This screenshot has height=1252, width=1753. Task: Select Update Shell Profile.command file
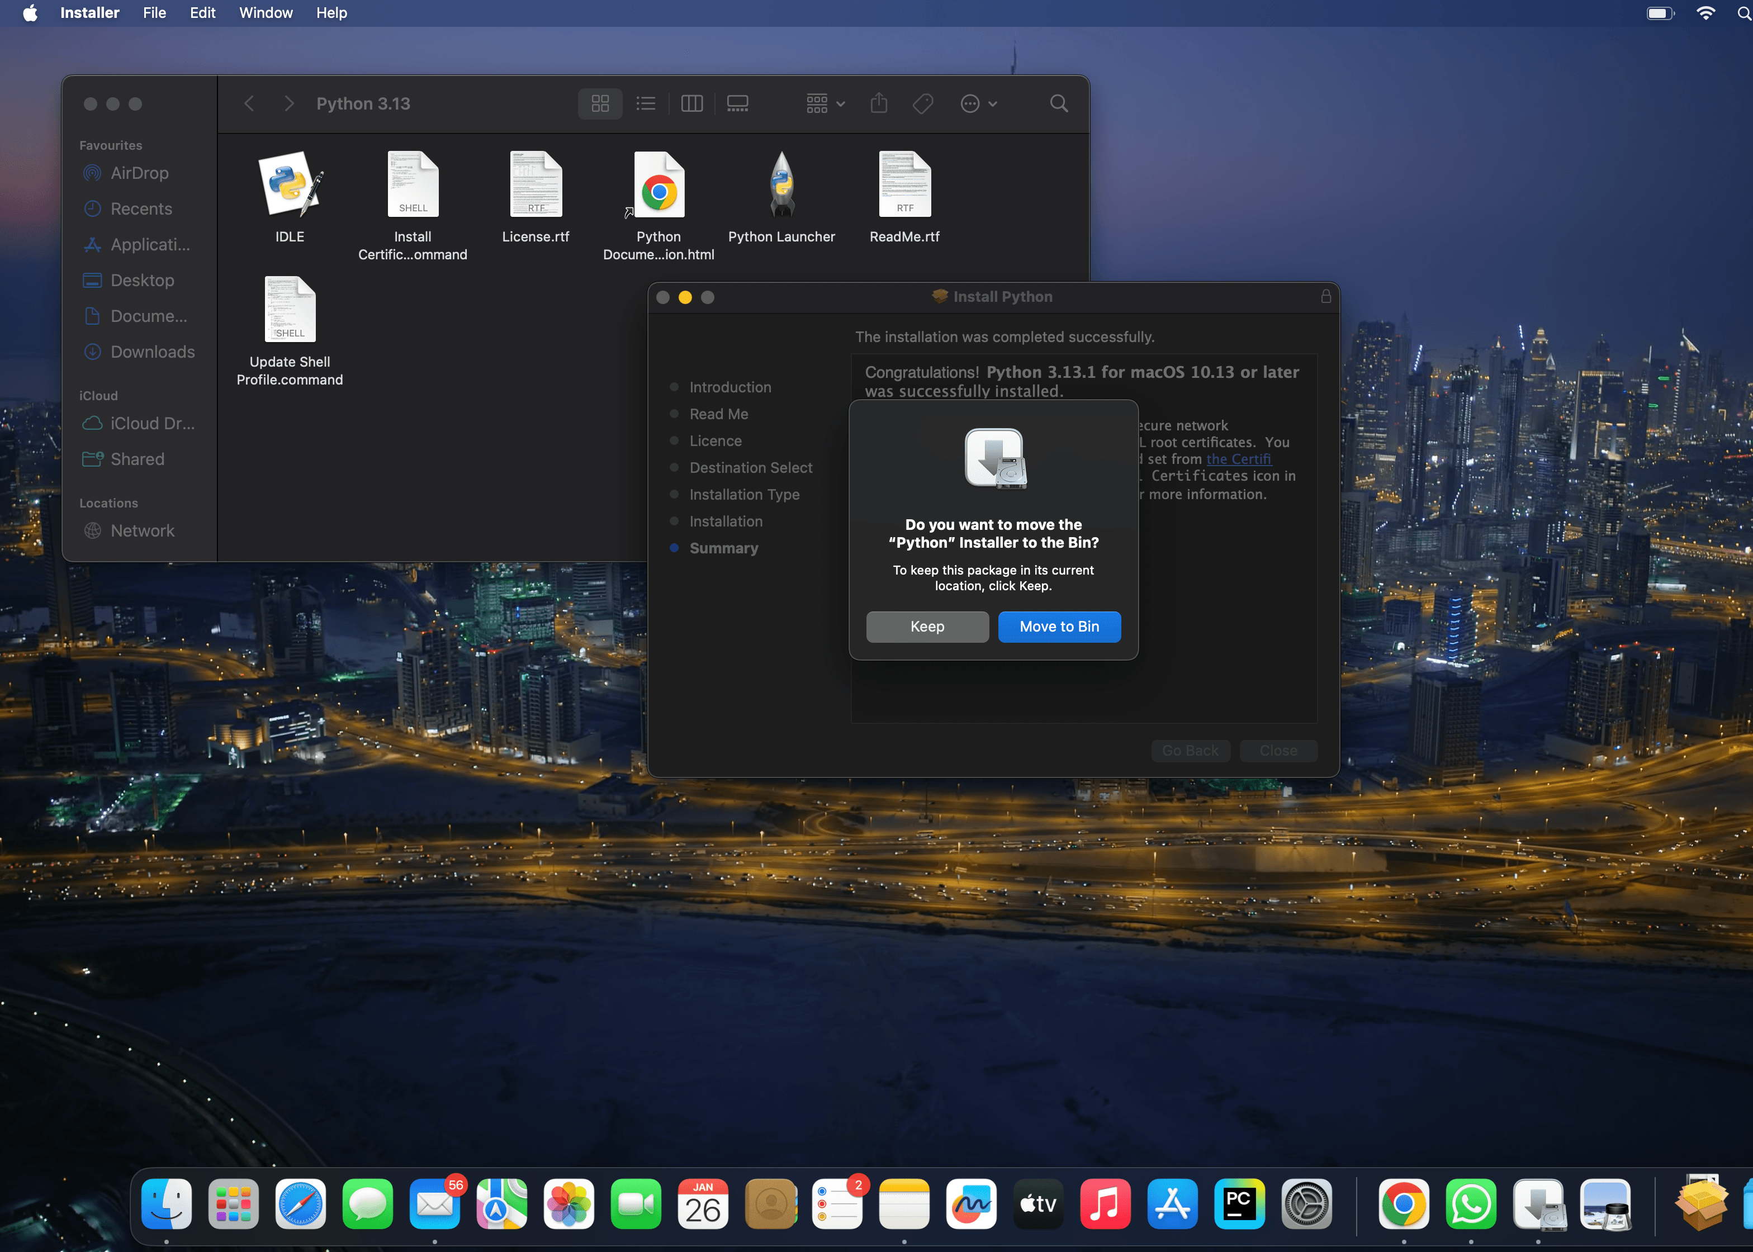pyautogui.click(x=290, y=331)
